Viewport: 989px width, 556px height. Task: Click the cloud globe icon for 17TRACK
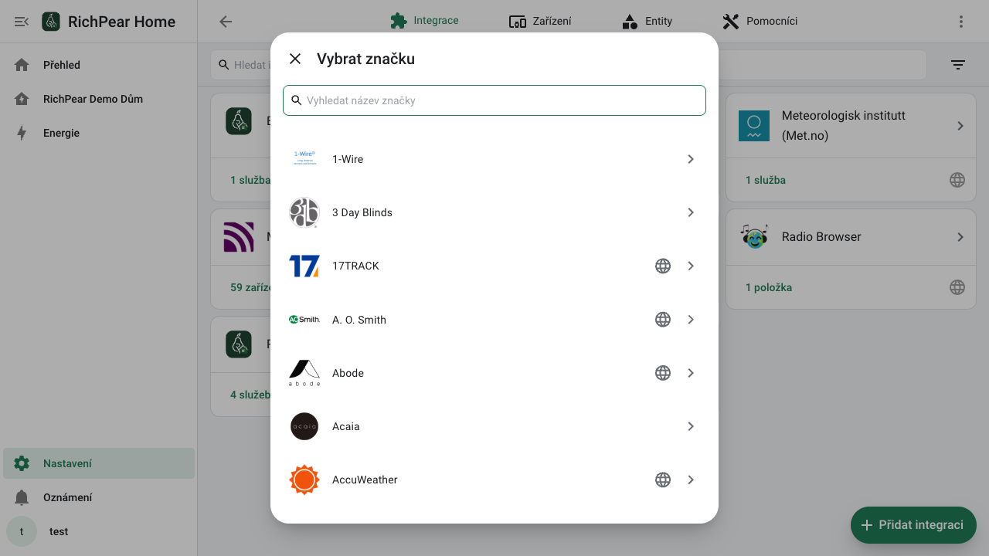[x=663, y=266]
